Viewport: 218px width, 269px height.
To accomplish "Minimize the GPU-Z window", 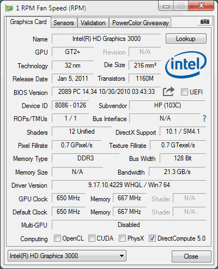I will 166,6.
